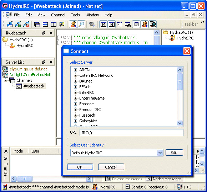Select HydraIRC (1) folder in left user panel

(21, 40)
